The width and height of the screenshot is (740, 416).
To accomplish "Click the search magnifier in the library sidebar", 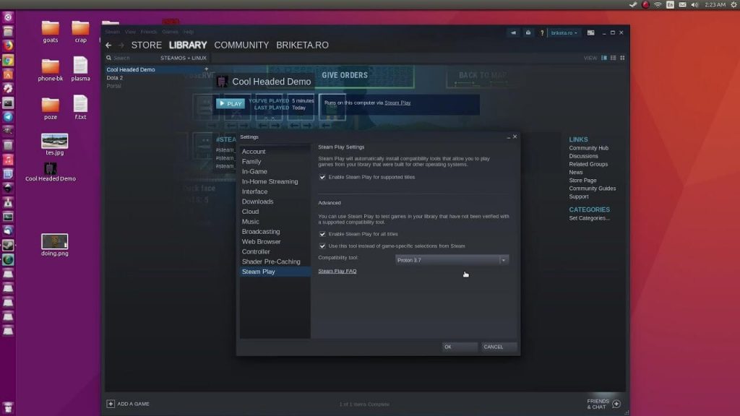I will click(108, 57).
